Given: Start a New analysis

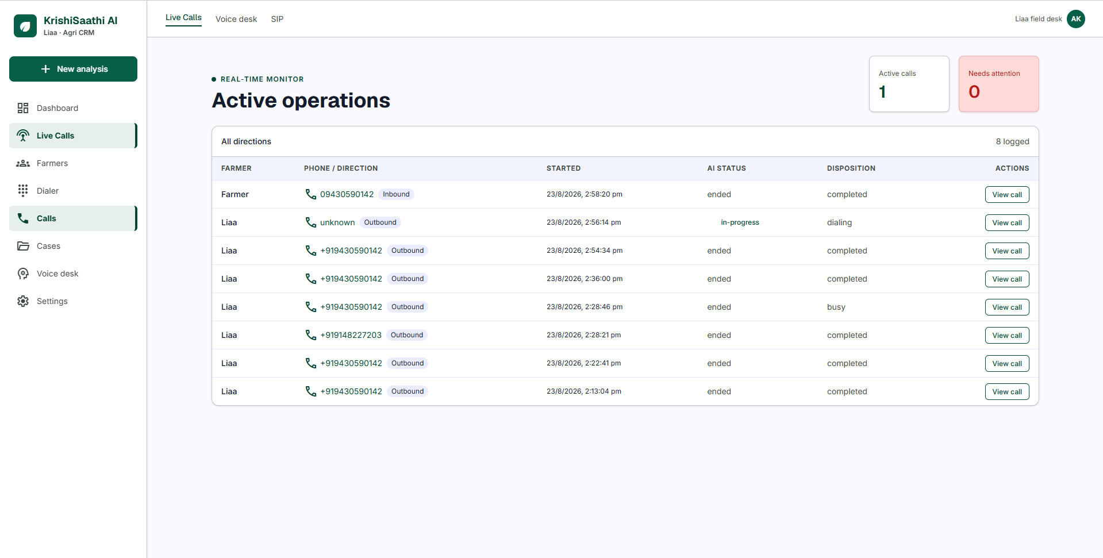Looking at the screenshot, I should click(x=73, y=69).
